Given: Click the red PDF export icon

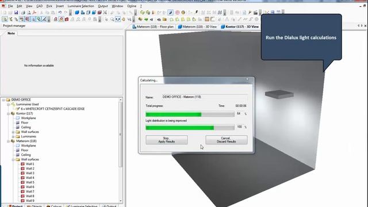Looking at the screenshot, I should (34, 13).
